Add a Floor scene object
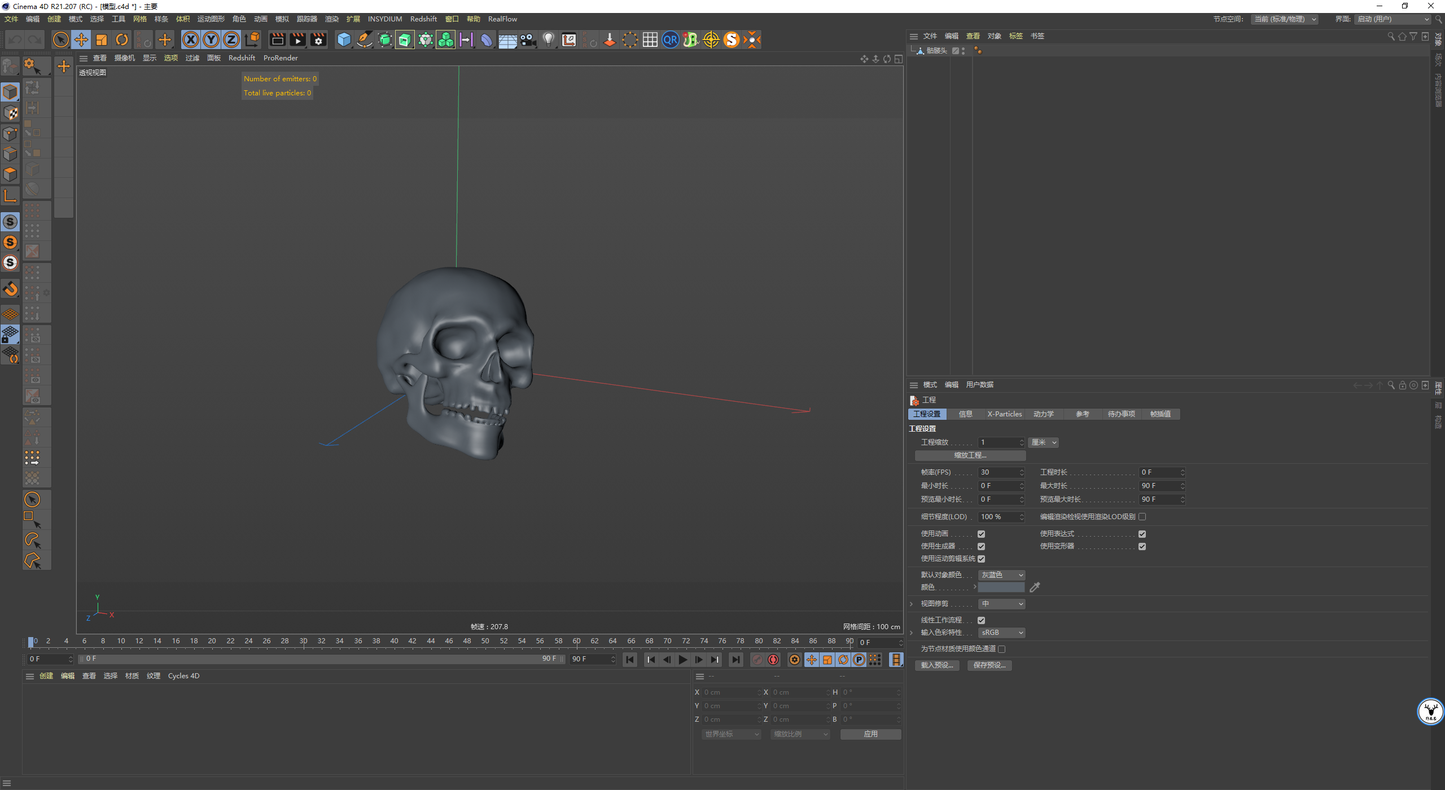 507,39
